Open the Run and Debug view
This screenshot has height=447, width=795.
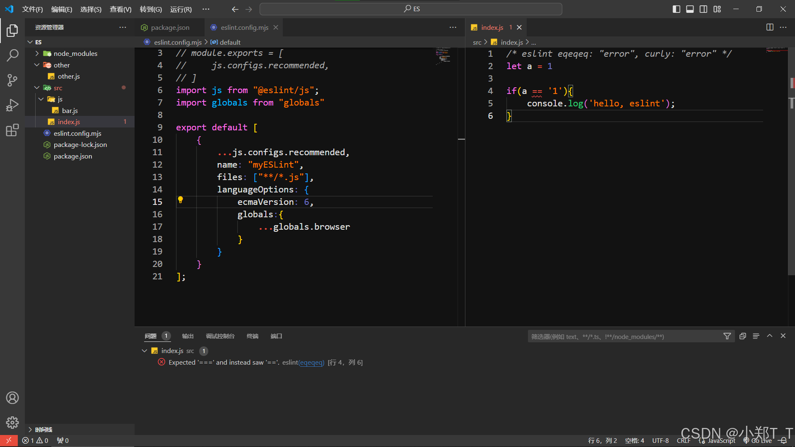pos(12,105)
